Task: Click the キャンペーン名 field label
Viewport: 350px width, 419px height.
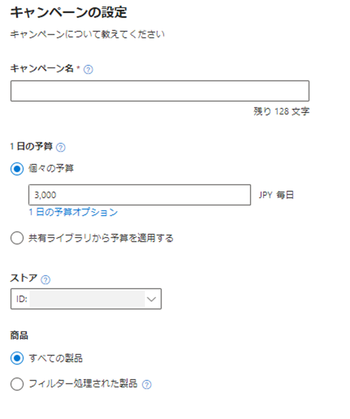Action: point(42,69)
